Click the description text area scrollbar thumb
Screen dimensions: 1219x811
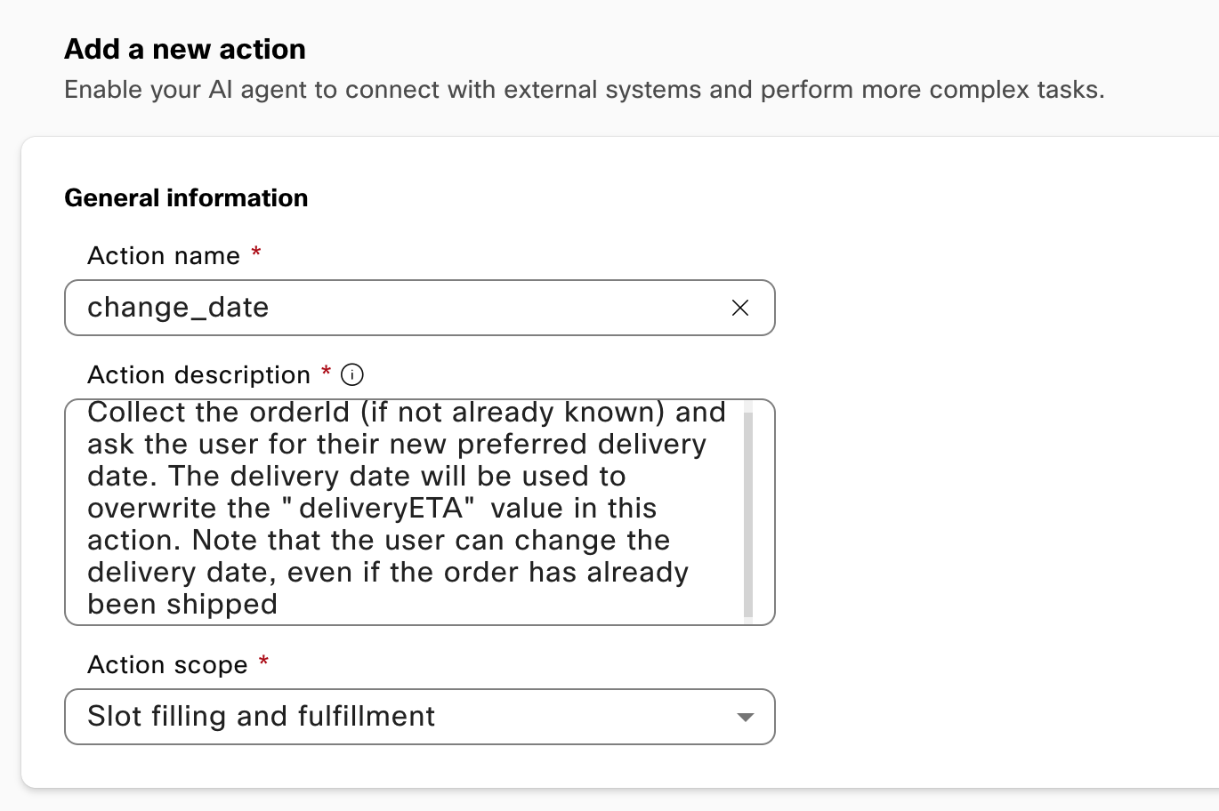pos(748,514)
